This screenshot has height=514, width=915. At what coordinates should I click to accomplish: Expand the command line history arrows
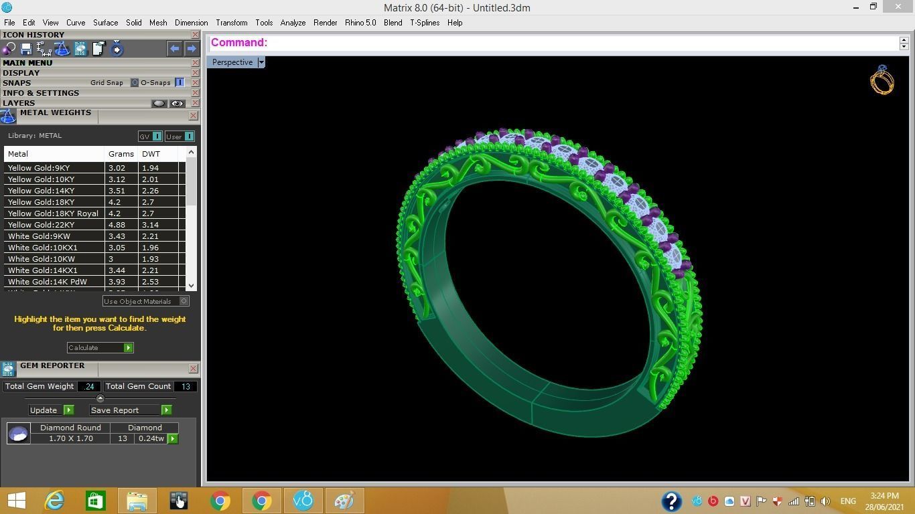point(904,43)
